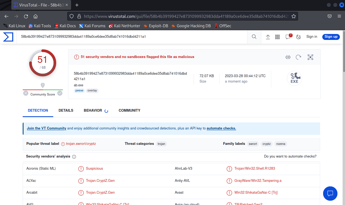Open the Kali NetHunter bookmark

coord(125,26)
